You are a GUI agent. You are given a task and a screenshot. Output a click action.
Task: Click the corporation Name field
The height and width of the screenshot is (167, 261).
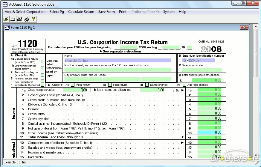117,61
